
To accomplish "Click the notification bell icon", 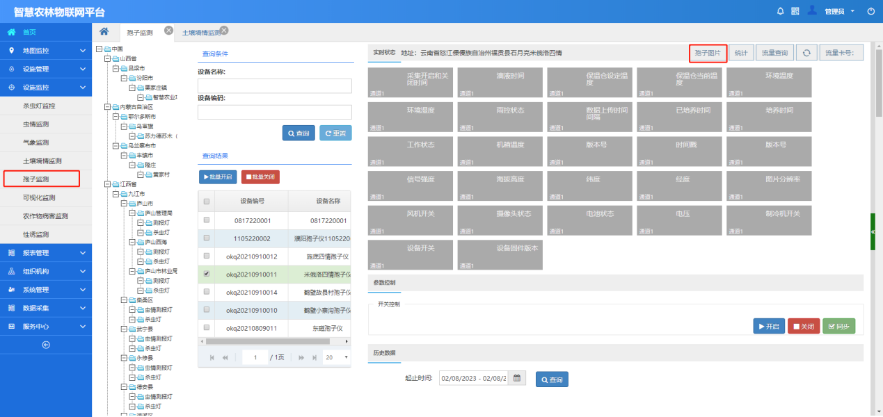I will click(x=780, y=11).
